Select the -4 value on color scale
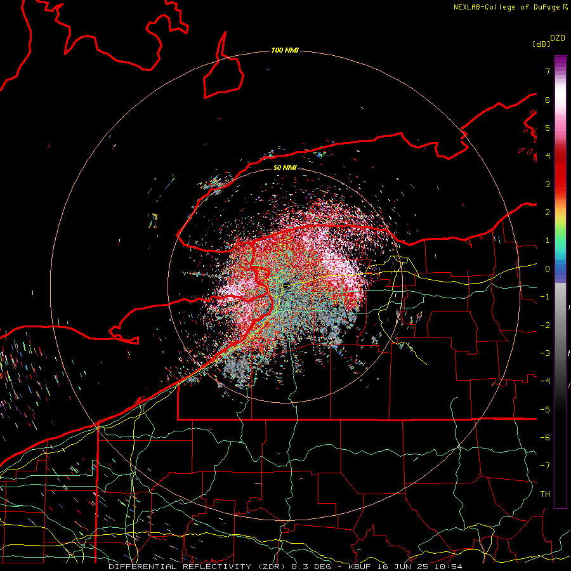This screenshot has width=571, height=571. [x=545, y=381]
